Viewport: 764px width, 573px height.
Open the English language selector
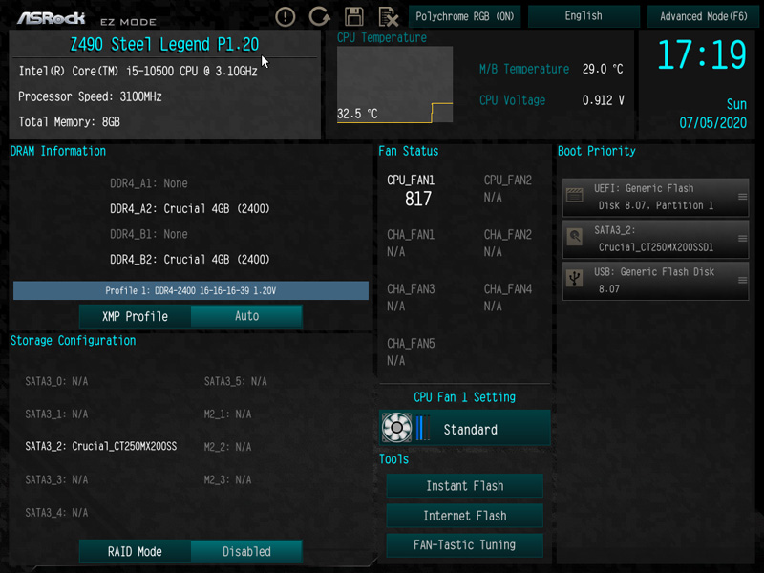(x=584, y=16)
